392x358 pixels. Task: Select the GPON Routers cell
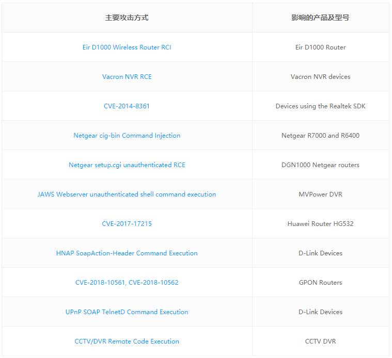coord(321,283)
